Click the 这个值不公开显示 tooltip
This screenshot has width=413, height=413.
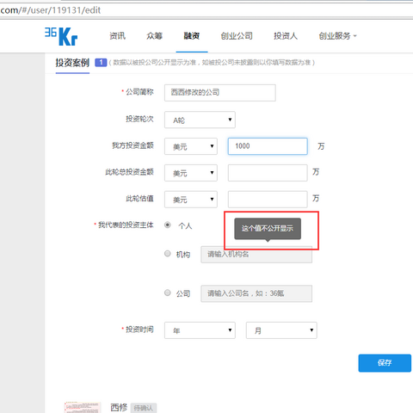[268, 229]
